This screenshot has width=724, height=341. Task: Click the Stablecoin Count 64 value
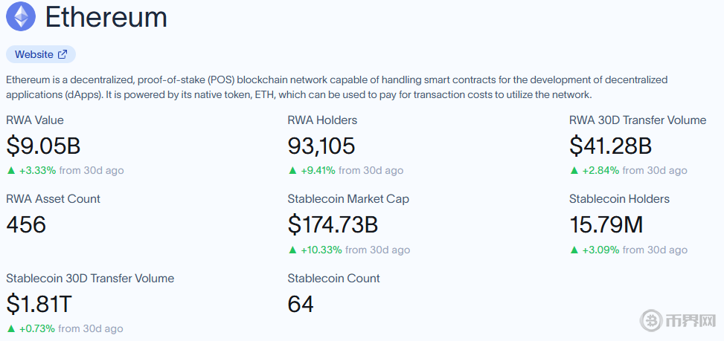pyautogui.click(x=301, y=304)
